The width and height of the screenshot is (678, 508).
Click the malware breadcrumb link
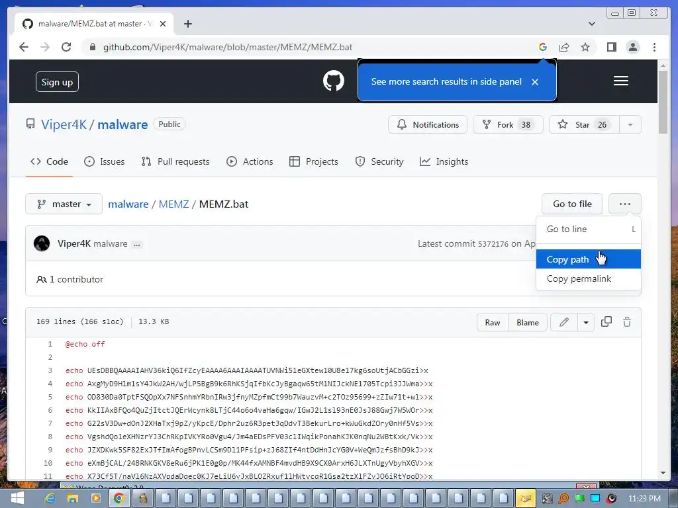click(x=128, y=204)
